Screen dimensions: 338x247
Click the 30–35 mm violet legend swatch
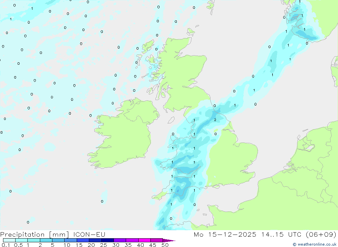120,240
